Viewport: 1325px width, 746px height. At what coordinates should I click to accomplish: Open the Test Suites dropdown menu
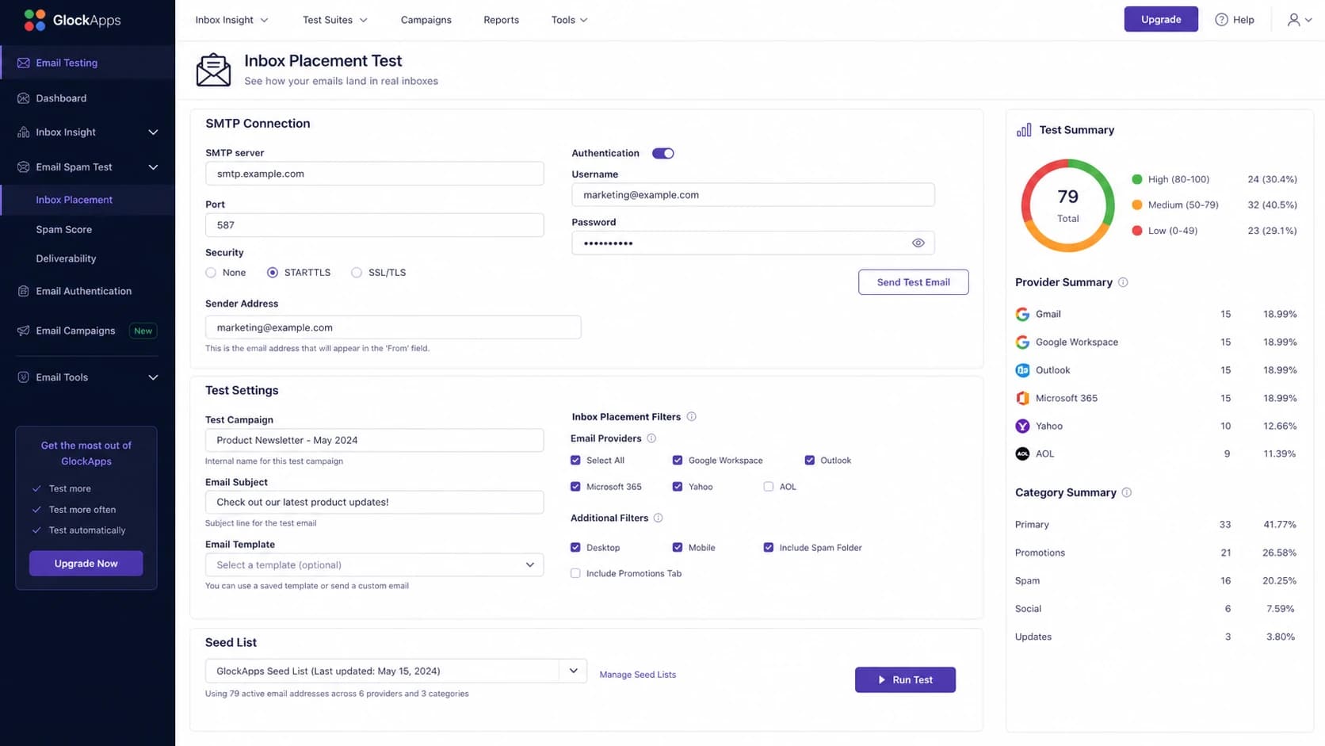(x=334, y=20)
